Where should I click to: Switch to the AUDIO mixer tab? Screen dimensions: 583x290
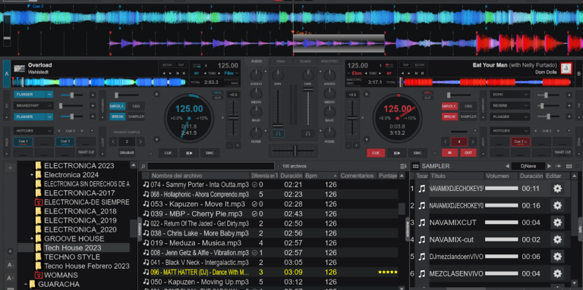[x=257, y=61]
